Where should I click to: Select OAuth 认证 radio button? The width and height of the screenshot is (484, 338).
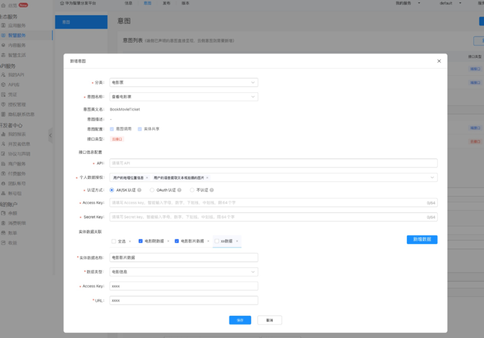tap(152, 190)
